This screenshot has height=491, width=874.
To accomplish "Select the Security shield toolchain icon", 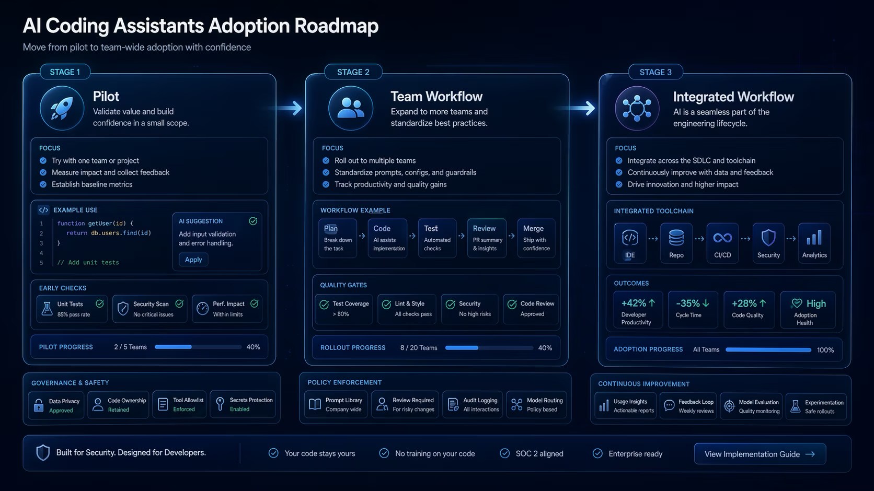I will pos(768,238).
